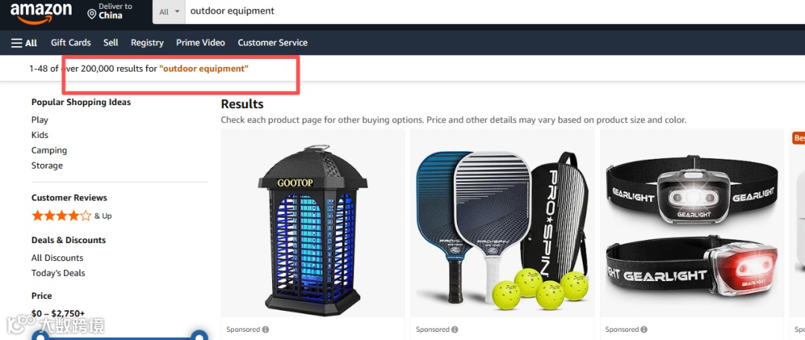Viewport: 805px width, 340px height.
Task: Select Camping under Popular Shopping Ideas
Action: coord(49,150)
